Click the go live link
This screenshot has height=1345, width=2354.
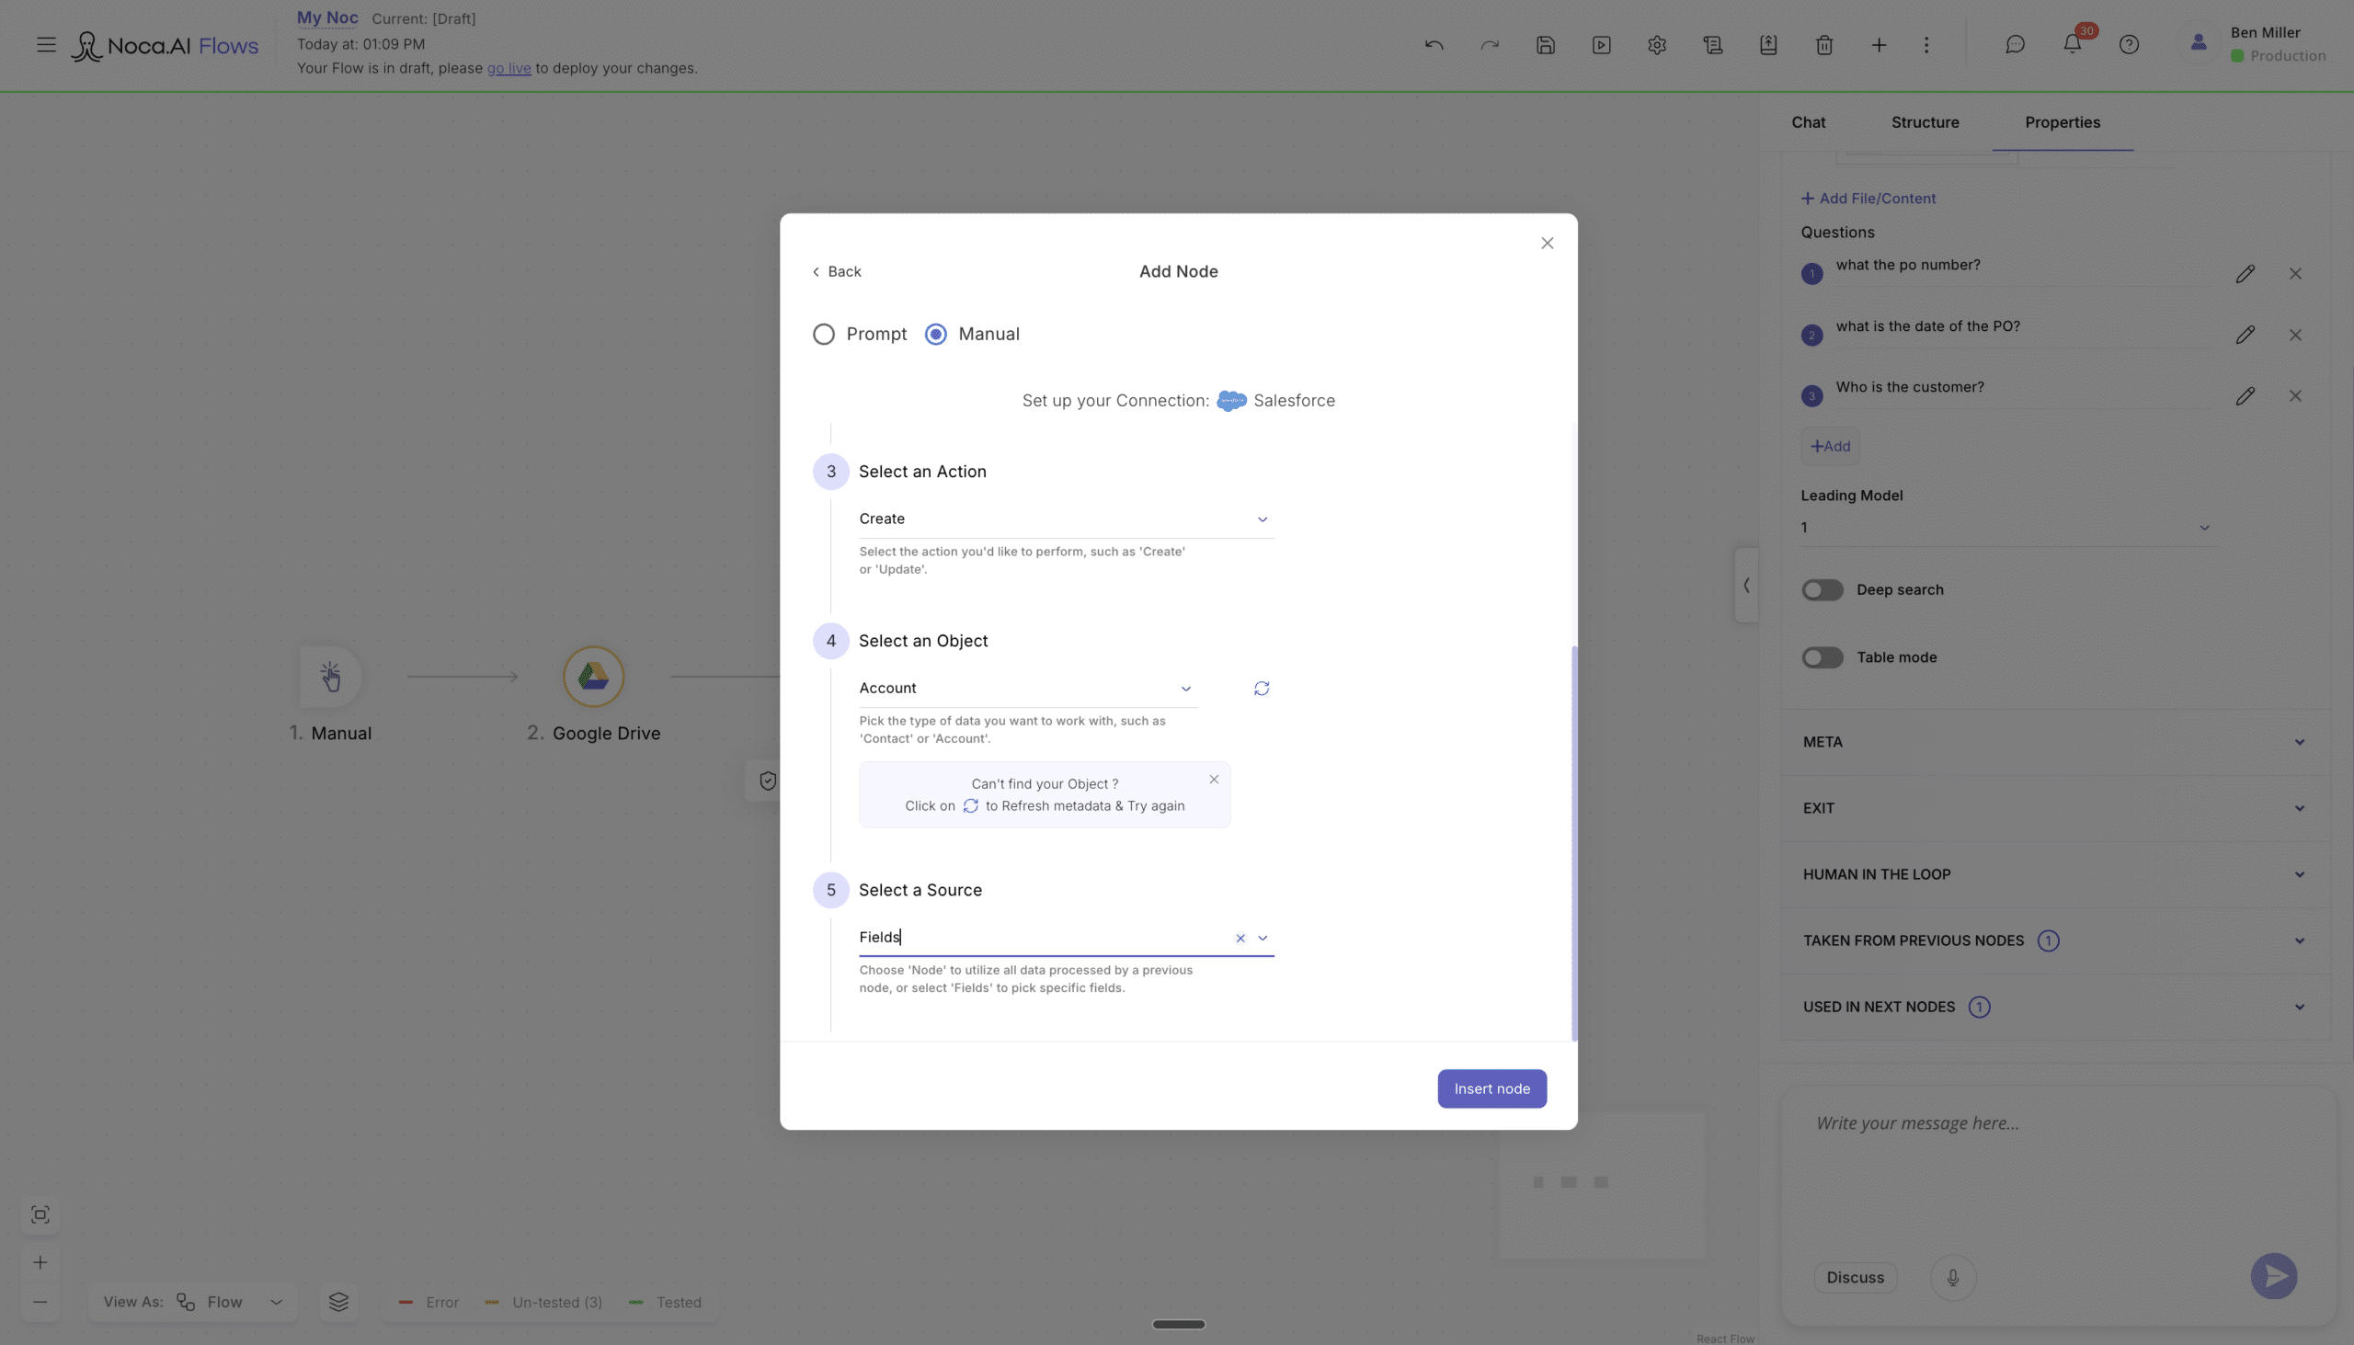[509, 68]
